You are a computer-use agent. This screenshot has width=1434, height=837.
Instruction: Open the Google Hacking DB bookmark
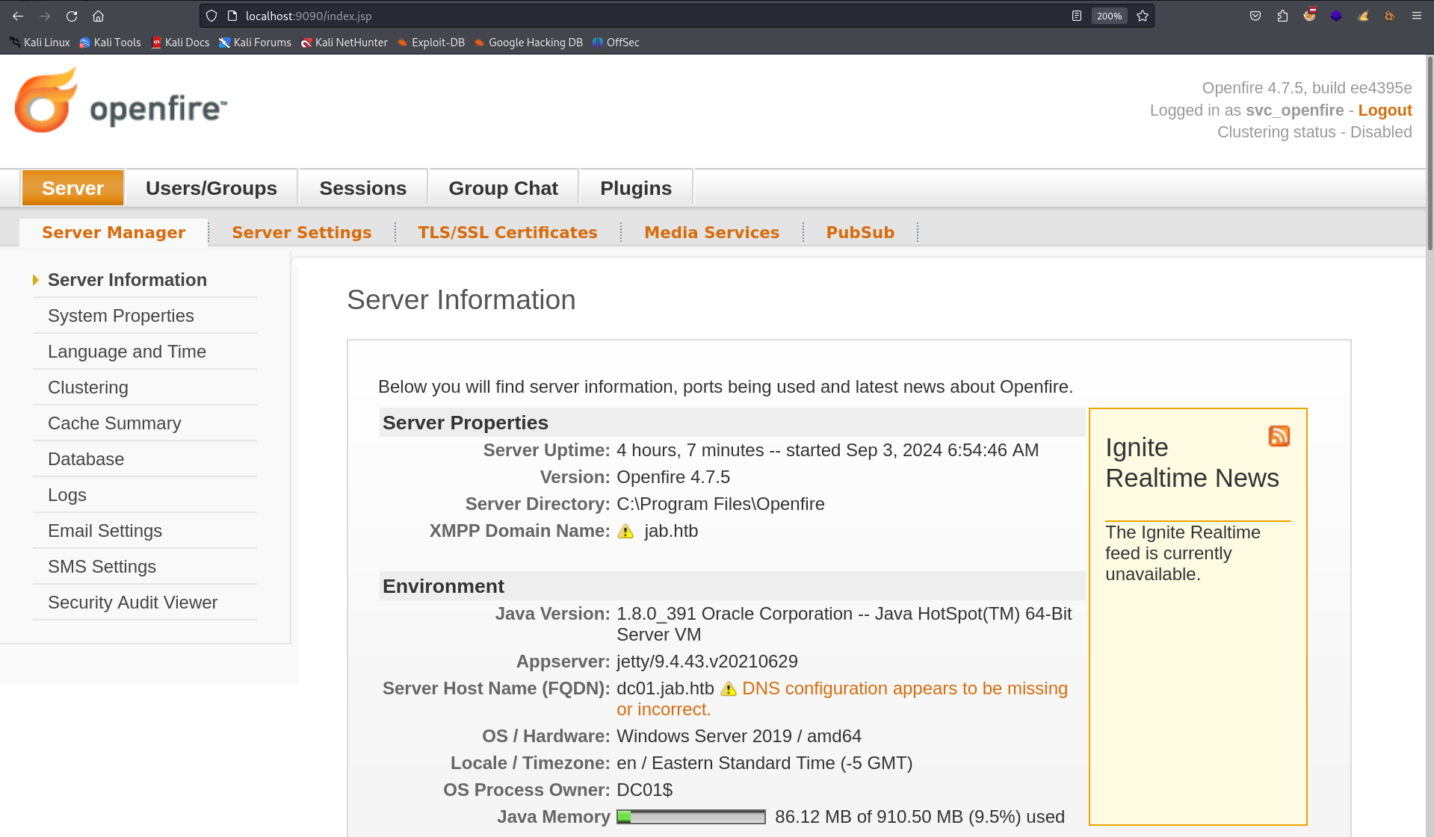528,43
